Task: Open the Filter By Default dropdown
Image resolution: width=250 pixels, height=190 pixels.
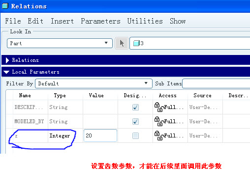Action: (94, 83)
